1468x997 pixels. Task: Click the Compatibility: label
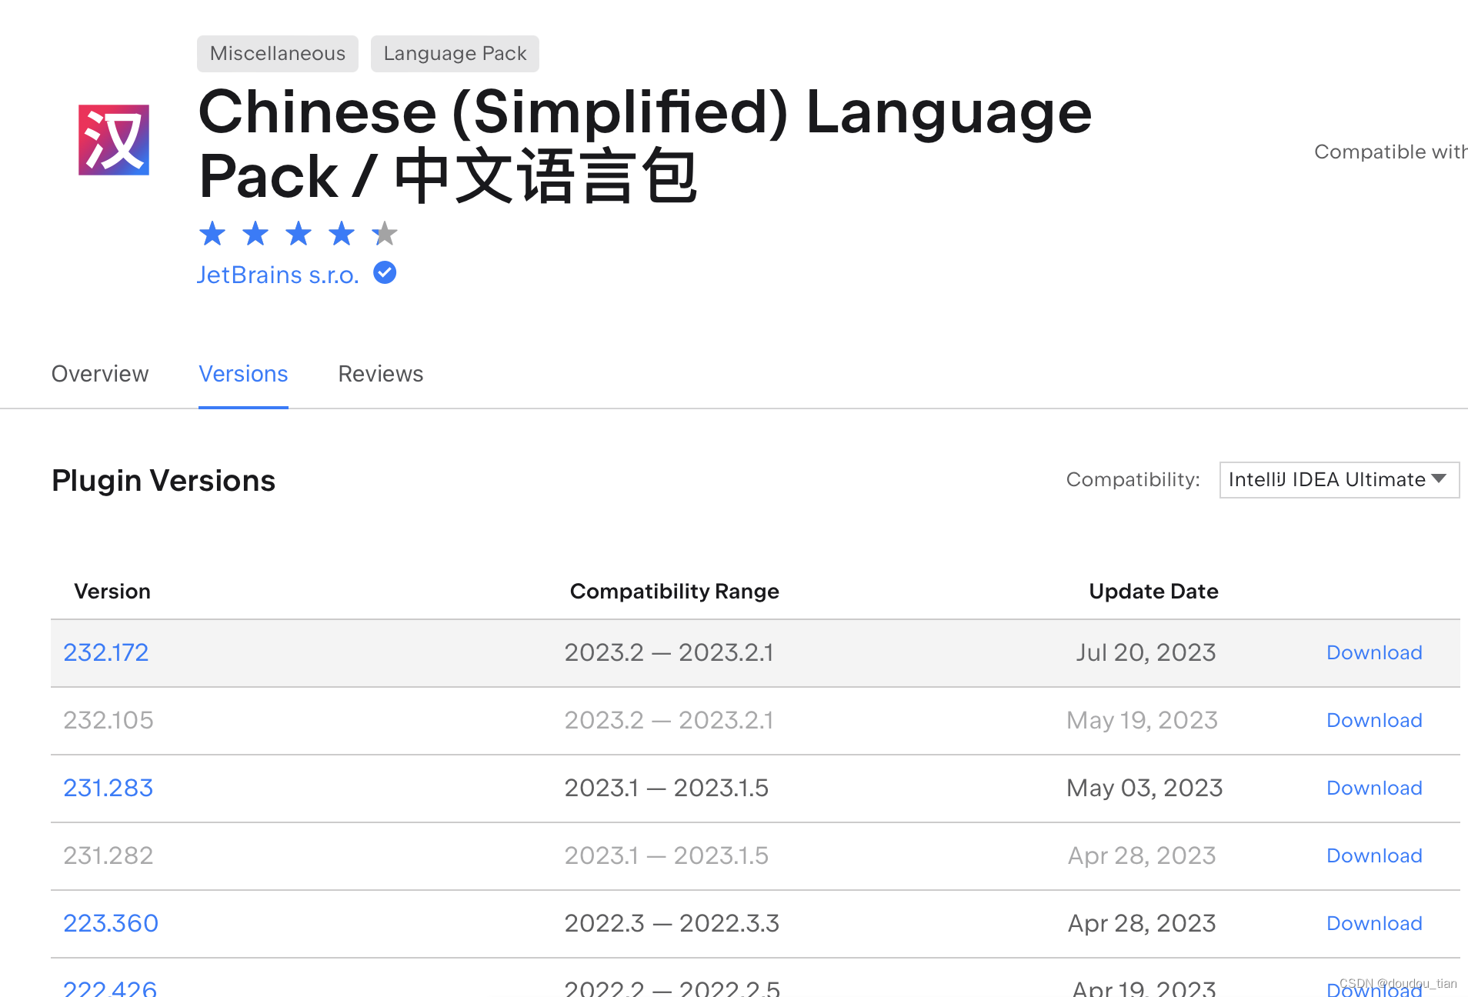[1133, 480]
